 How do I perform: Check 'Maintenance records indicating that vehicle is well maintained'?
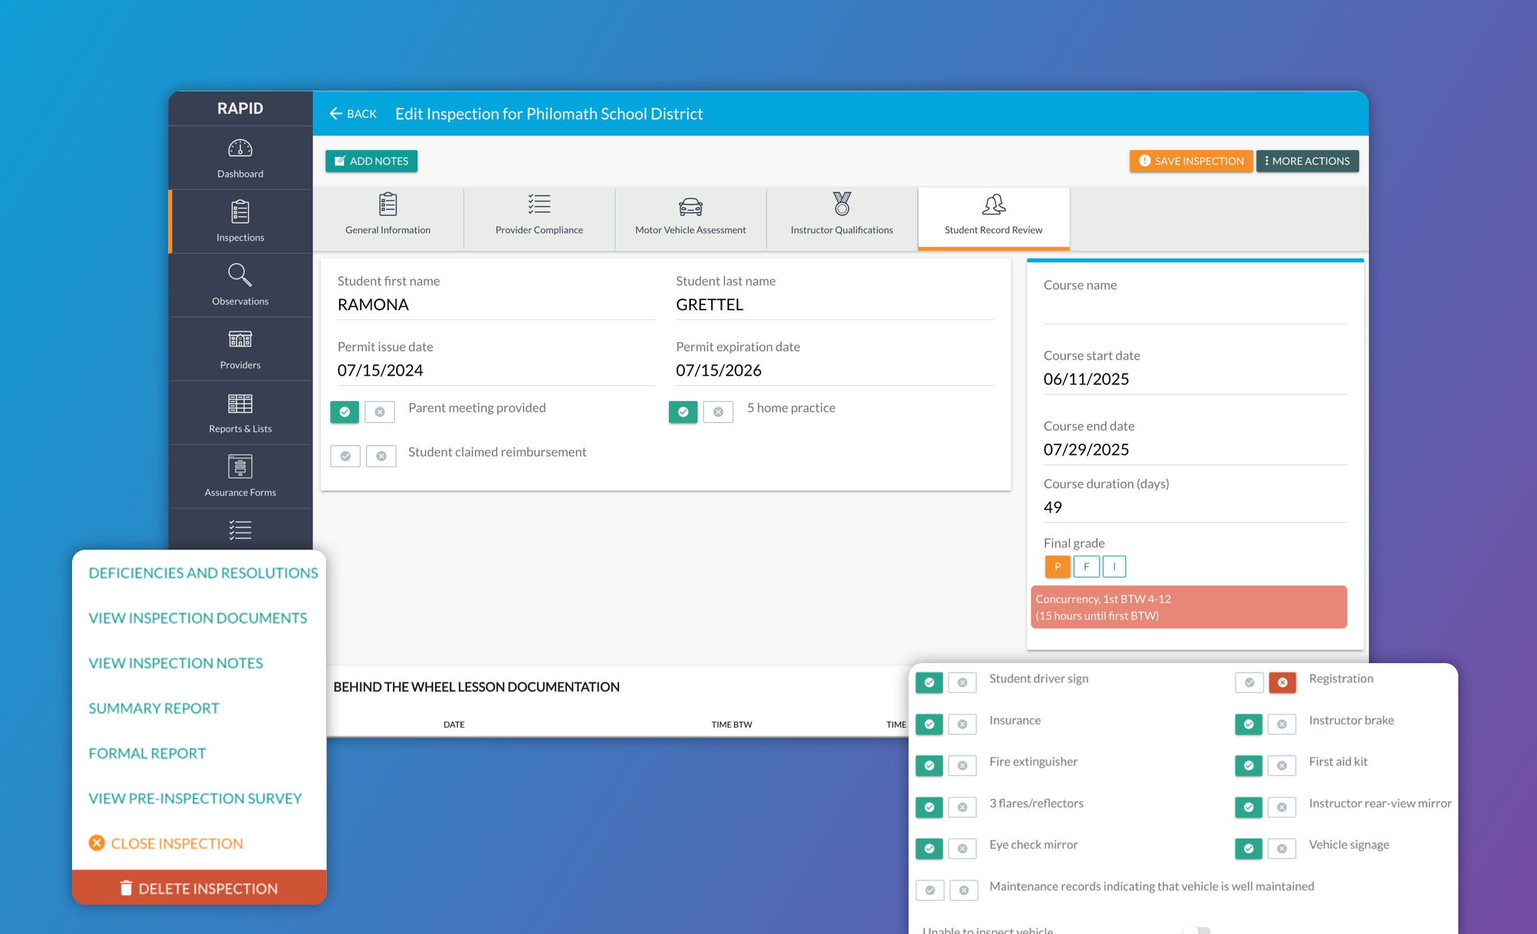(x=929, y=890)
